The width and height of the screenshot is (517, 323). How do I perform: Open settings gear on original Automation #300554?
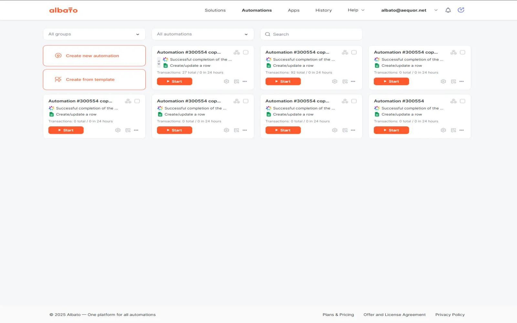coord(443,130)
